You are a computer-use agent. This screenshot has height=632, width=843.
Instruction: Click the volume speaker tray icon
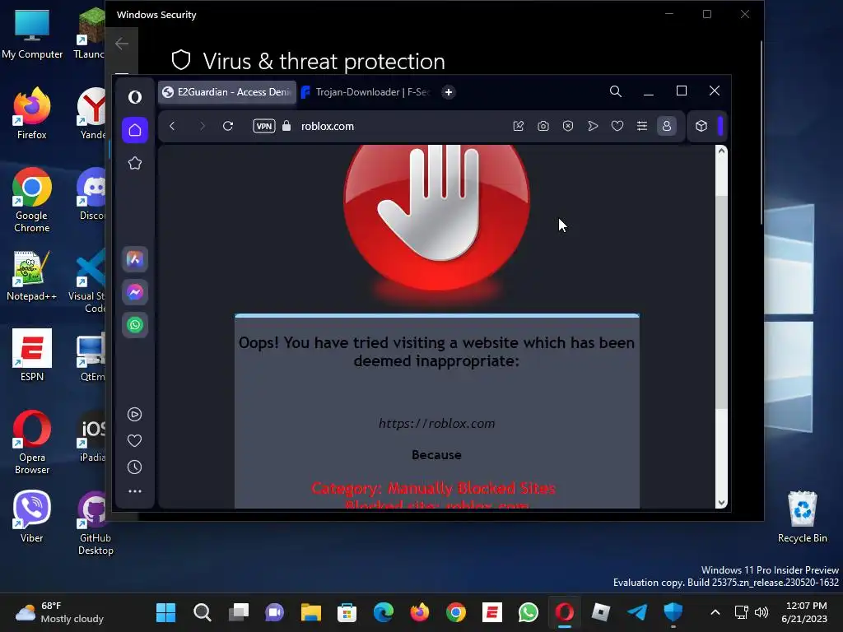[x=761, y=612]
